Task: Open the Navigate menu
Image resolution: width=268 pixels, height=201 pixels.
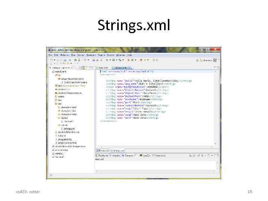Action: click(91, 55)
